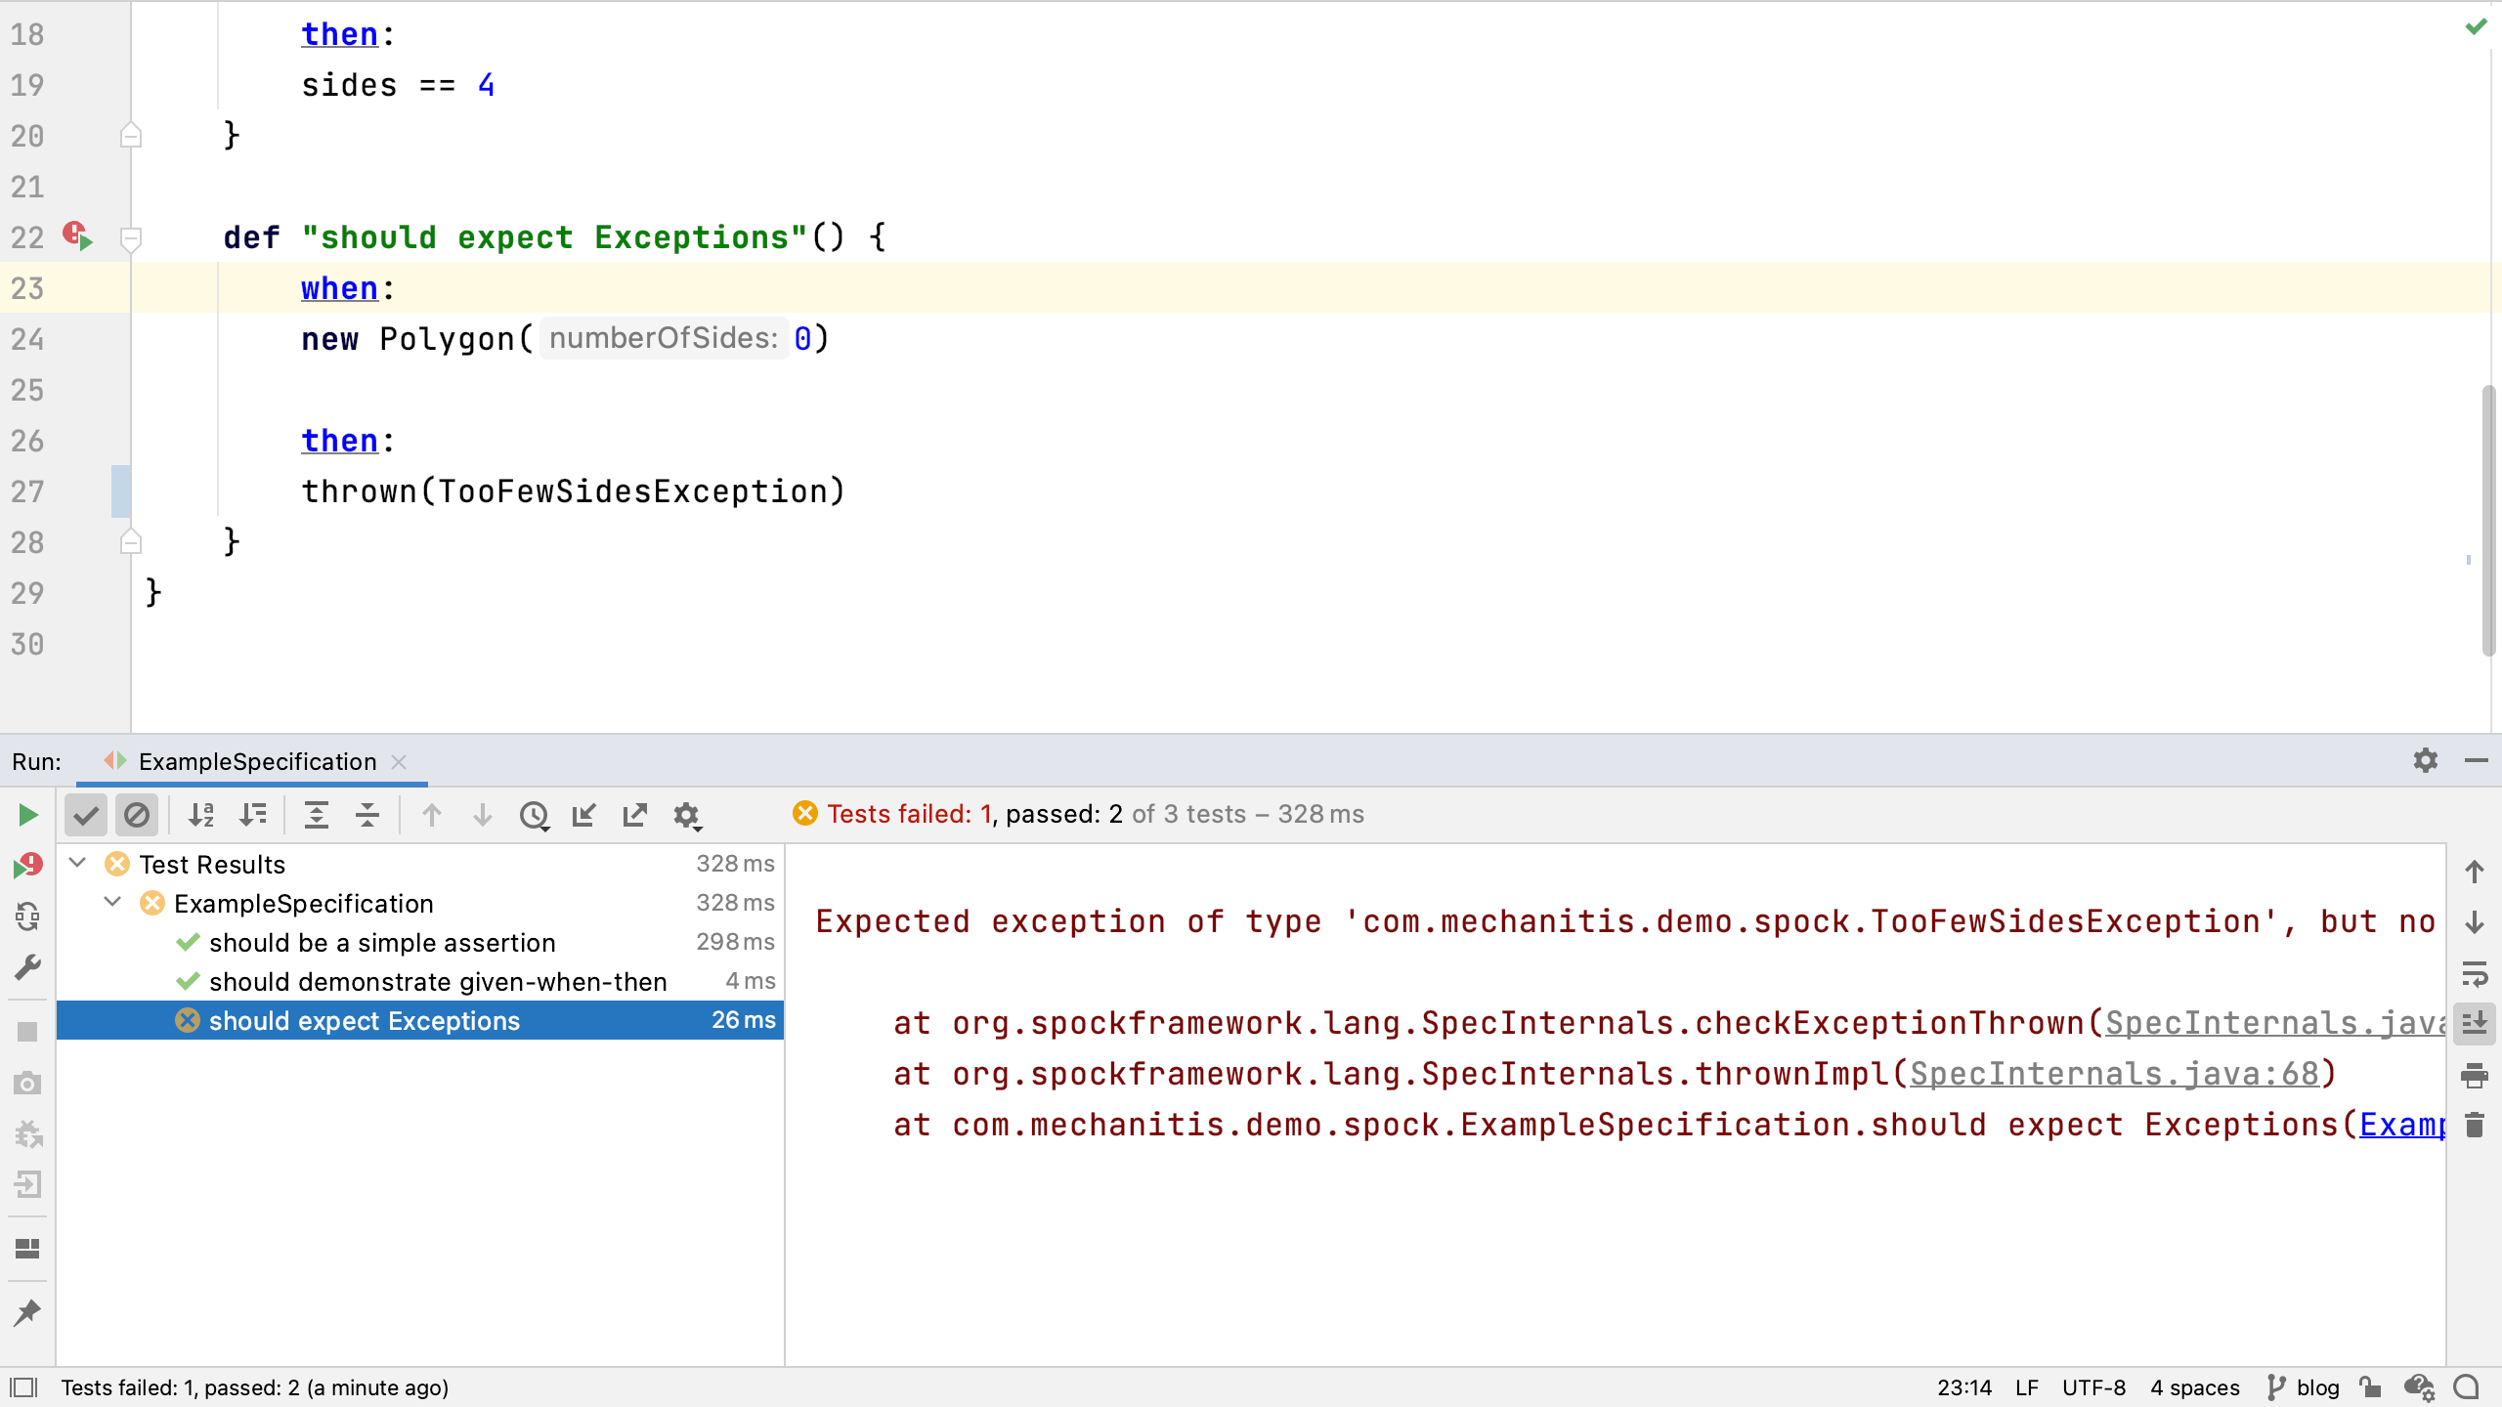The width and height of the screenshot is (2502, 1407).
Task: Click the Print output icon
Action: click(x=2474, y=1075)
